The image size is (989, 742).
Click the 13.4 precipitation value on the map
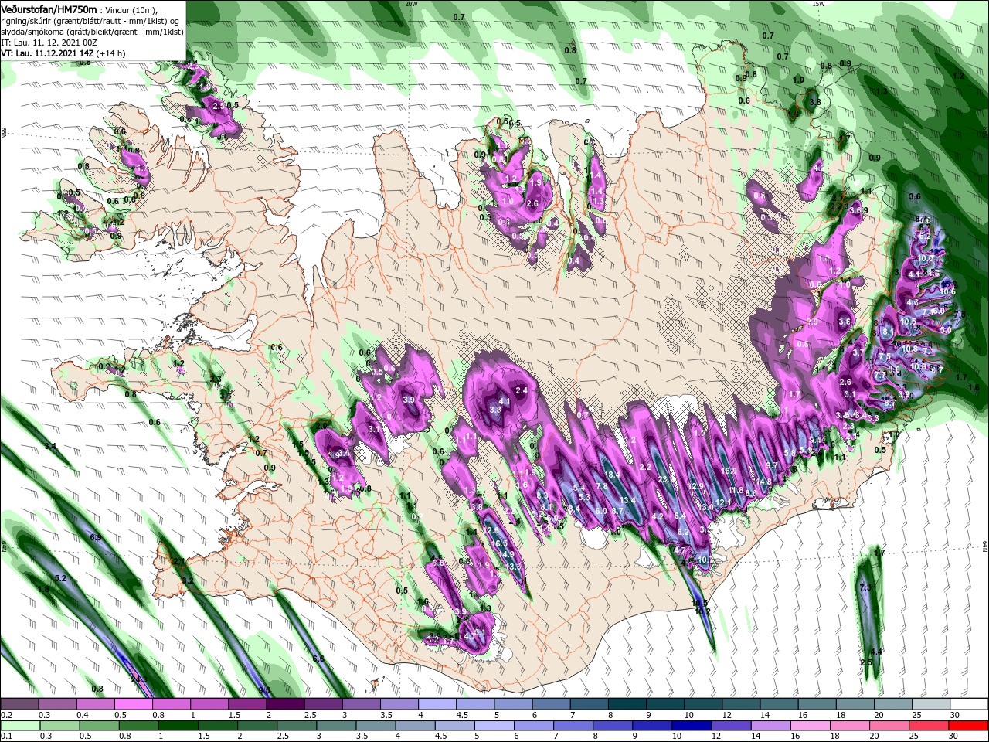click(x=627, y=500)
